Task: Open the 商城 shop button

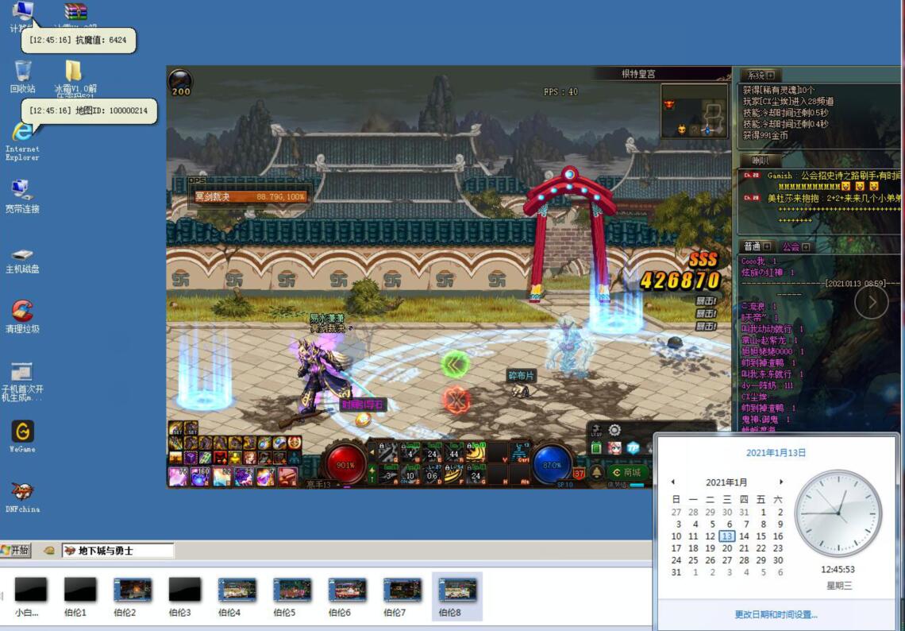Action: tap(626, 472)
